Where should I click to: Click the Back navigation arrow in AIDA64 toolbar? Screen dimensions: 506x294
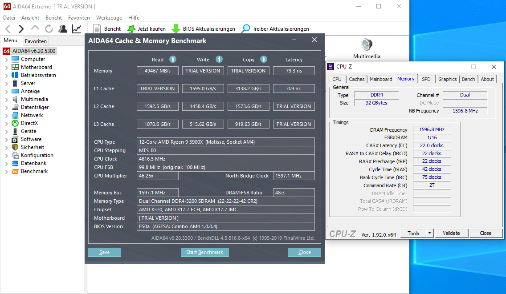[x=8, y=29]
